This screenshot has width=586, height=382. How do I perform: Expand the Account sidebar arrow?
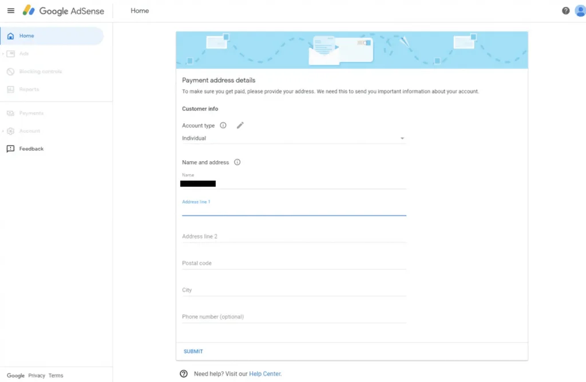[3, 131]
